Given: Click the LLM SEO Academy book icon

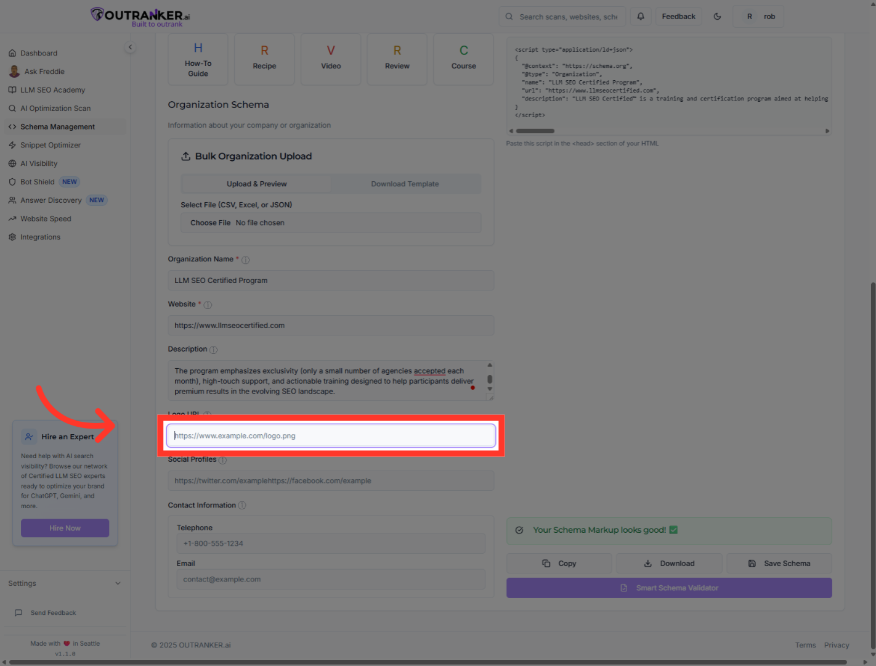Looking at the screenshot, I should (12, 90).
